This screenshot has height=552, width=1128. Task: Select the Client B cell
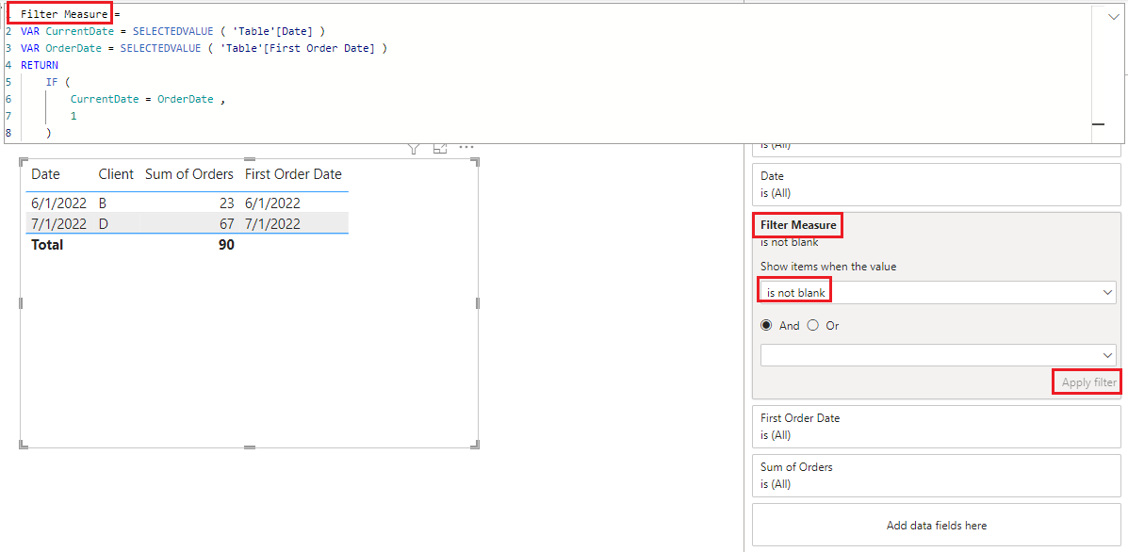click(x=103, y=203)
